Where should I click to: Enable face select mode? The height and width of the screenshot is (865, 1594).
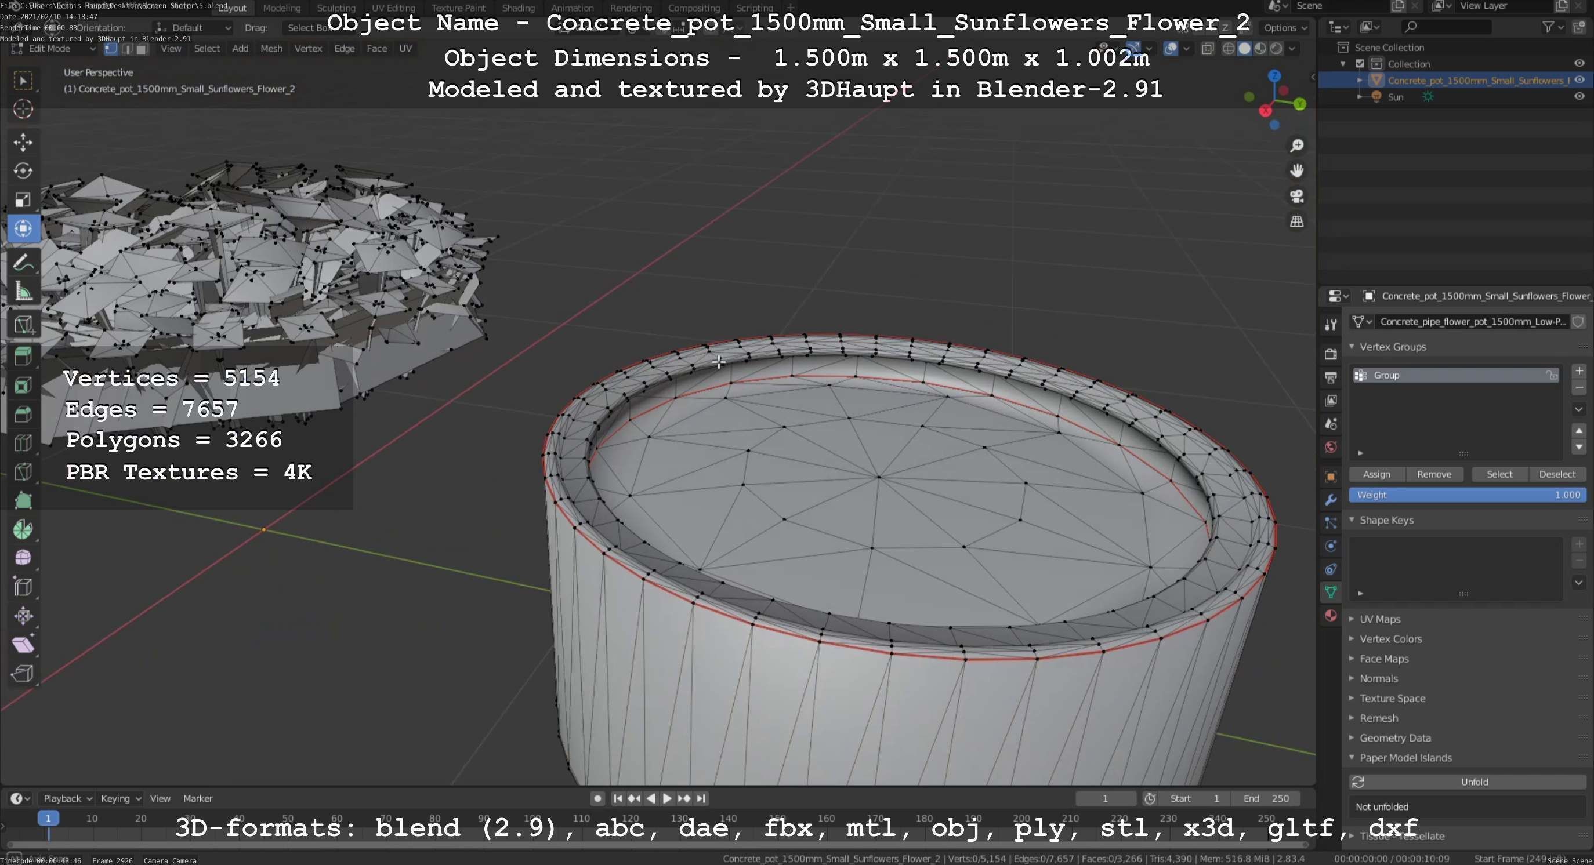(142, 49)
